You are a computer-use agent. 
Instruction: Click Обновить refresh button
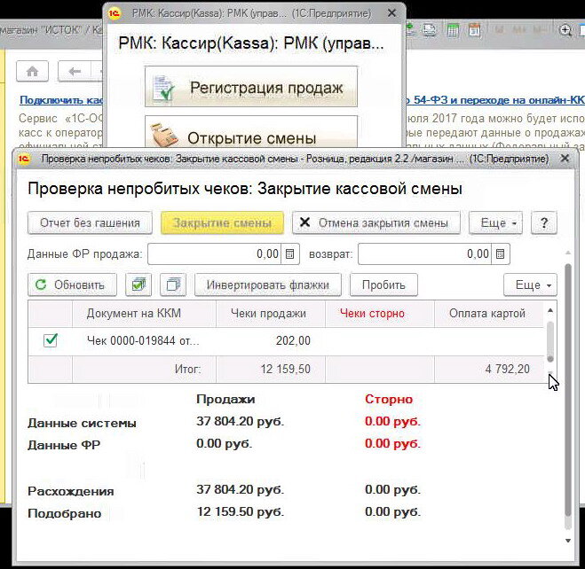point(72,284)
